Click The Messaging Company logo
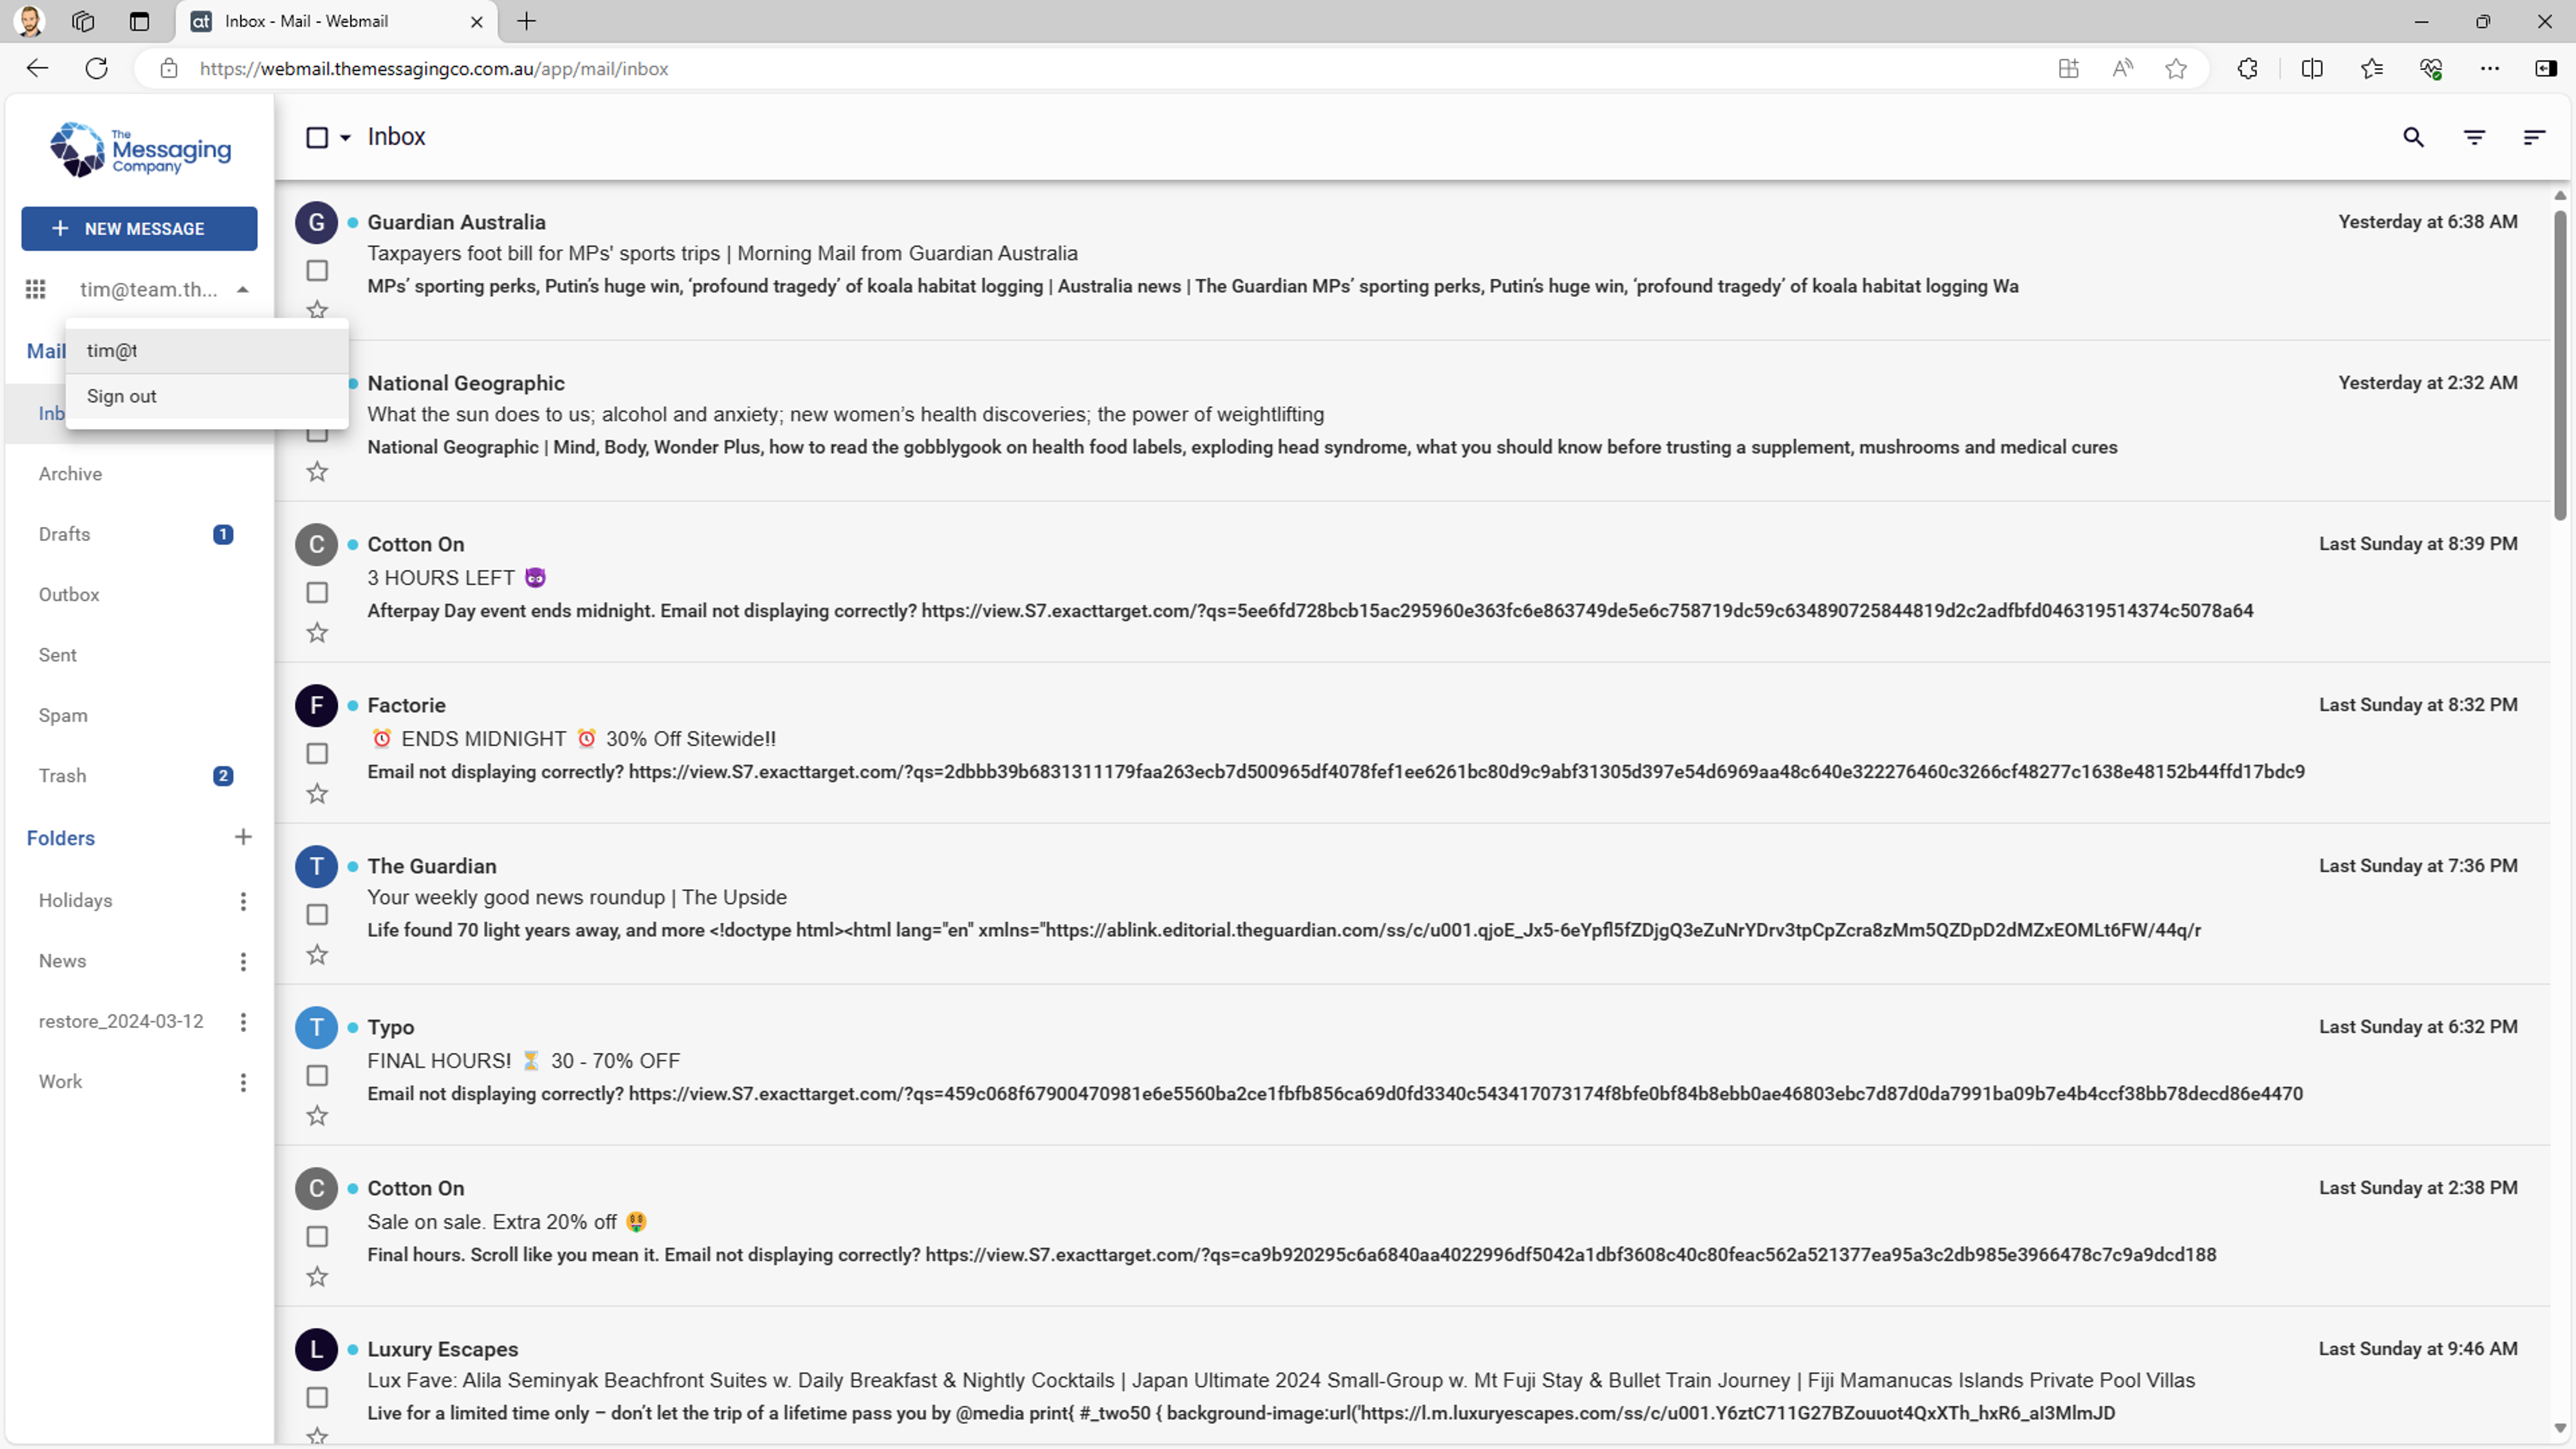Viewport: 2576px width, 1449px height. (140, 150)
